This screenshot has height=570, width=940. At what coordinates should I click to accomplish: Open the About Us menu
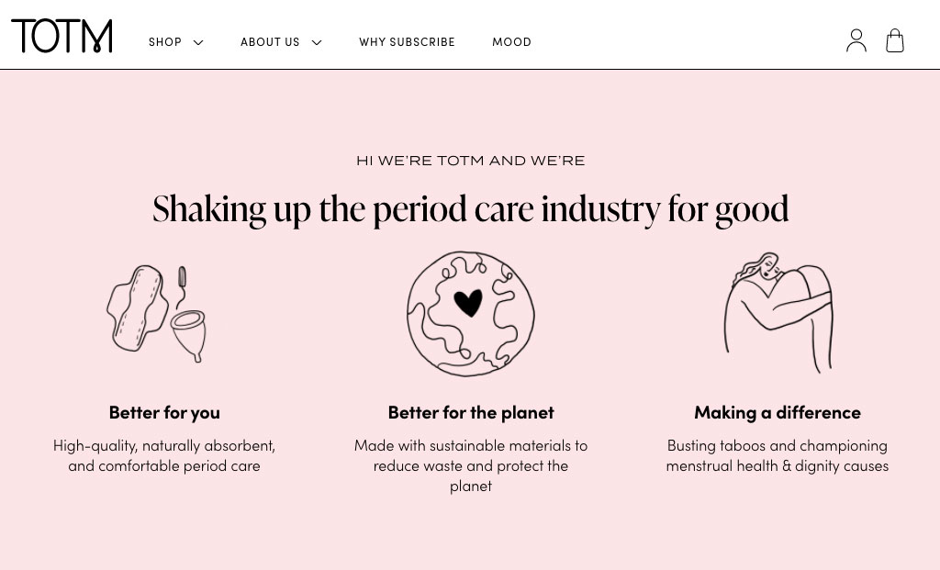(x=270, y=42)
